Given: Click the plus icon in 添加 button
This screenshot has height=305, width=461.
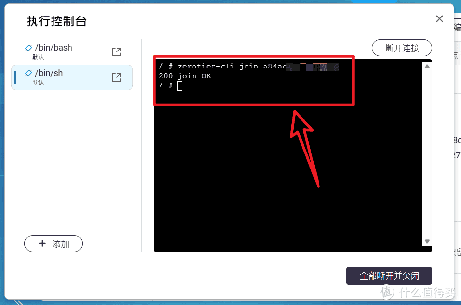Looking at the screenshot, I should (x=42, y=243).
